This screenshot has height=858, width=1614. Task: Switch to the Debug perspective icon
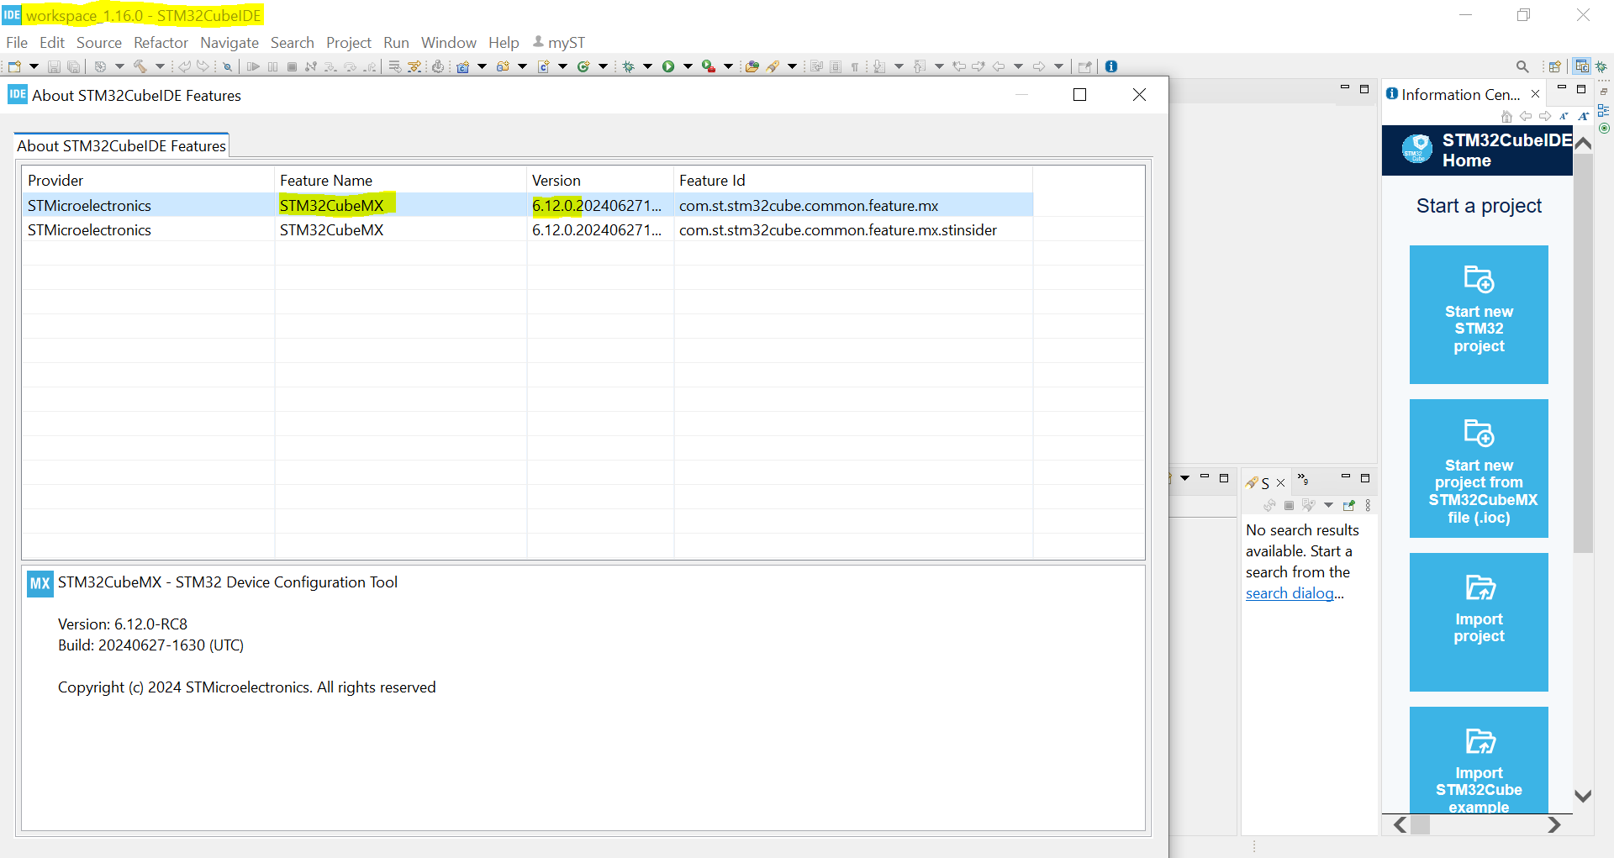pyautogui.click(x=1601, y=66)
